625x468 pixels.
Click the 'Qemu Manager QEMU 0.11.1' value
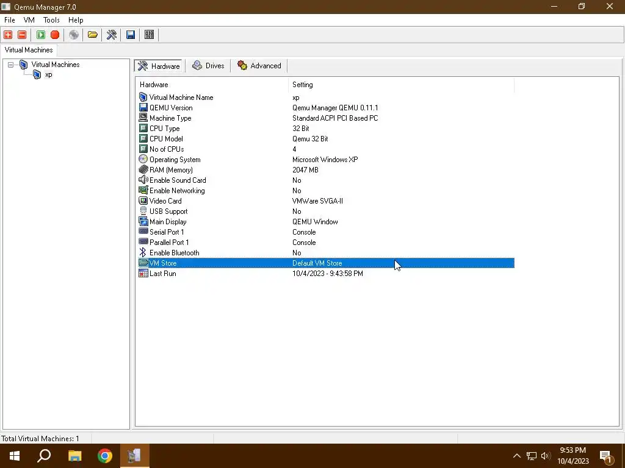point(335,108)
